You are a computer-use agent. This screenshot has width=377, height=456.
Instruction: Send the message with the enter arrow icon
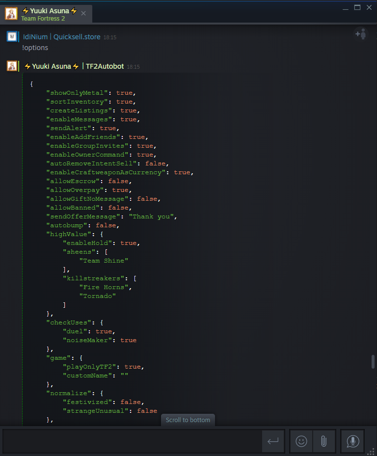273,441
